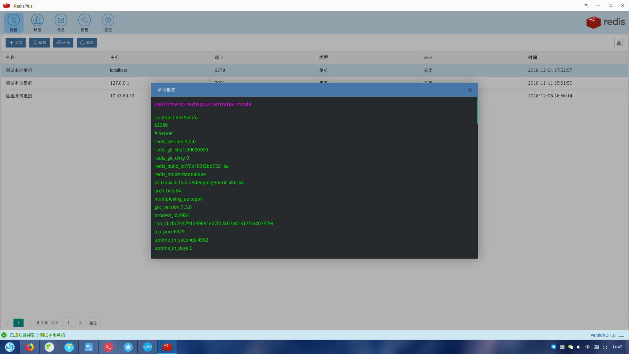
Task: Click the WeChat tray icon
Action: [x=570, y=347]
